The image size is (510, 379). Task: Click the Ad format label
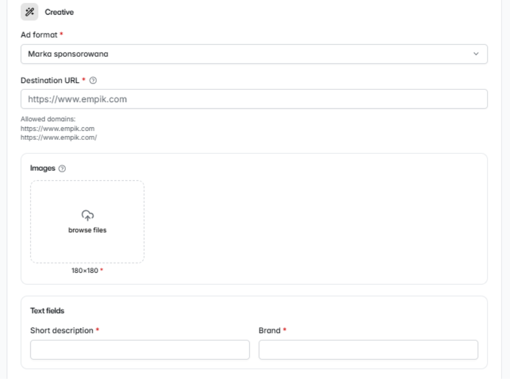(x=39, y=35)
